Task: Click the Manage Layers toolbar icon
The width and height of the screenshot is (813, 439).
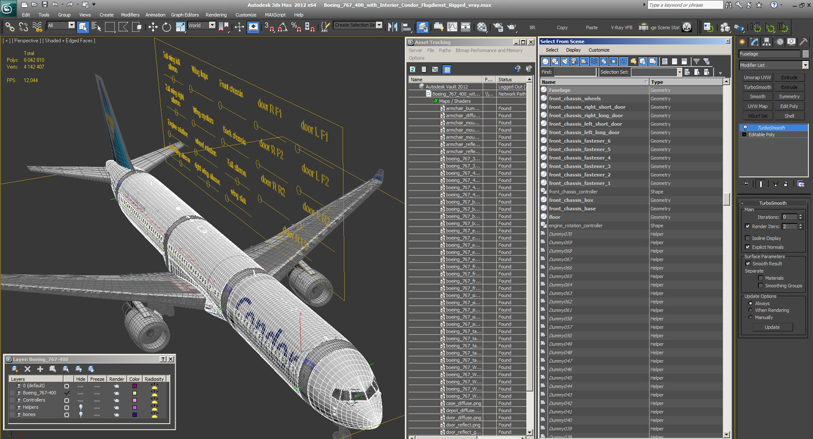Action: (x=422, y=27)
